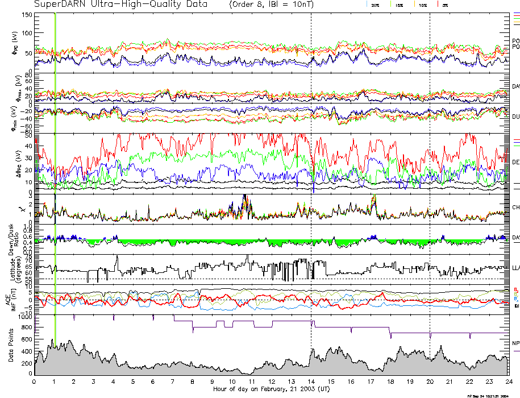Click the file timestamp at bottom right

[x=489, y=395]
